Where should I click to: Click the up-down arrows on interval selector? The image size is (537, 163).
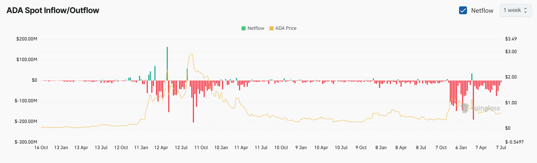click(x=525, y=10)
